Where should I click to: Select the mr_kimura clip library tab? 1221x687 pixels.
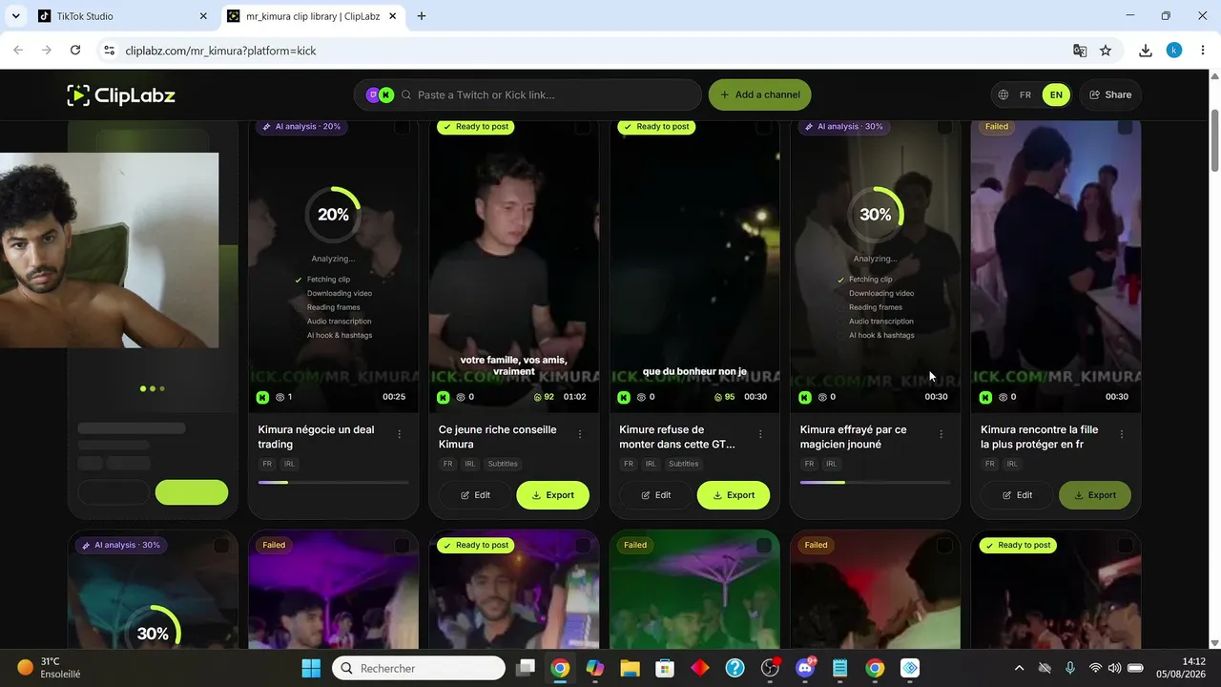click(x=312, y=16)
